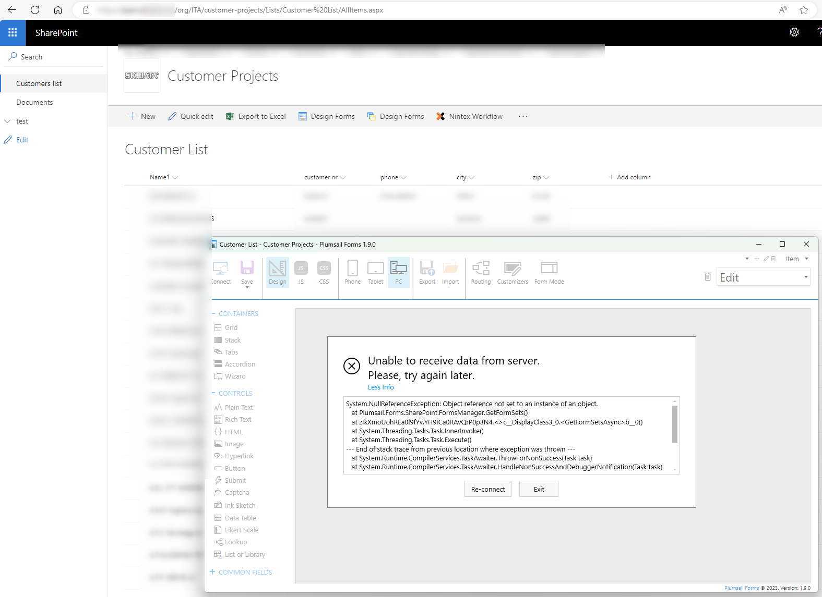Open Documents in left navigation
822x597 pixels.
click(34, 102)
